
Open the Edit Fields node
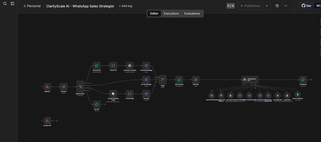tap(196, 79)
